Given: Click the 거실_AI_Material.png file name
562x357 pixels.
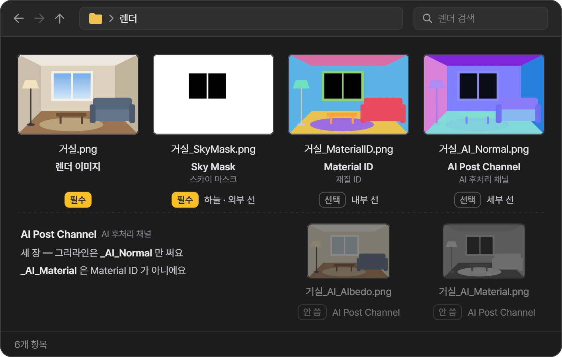Looking at the screenshot, I should click(x=484, y=291).
